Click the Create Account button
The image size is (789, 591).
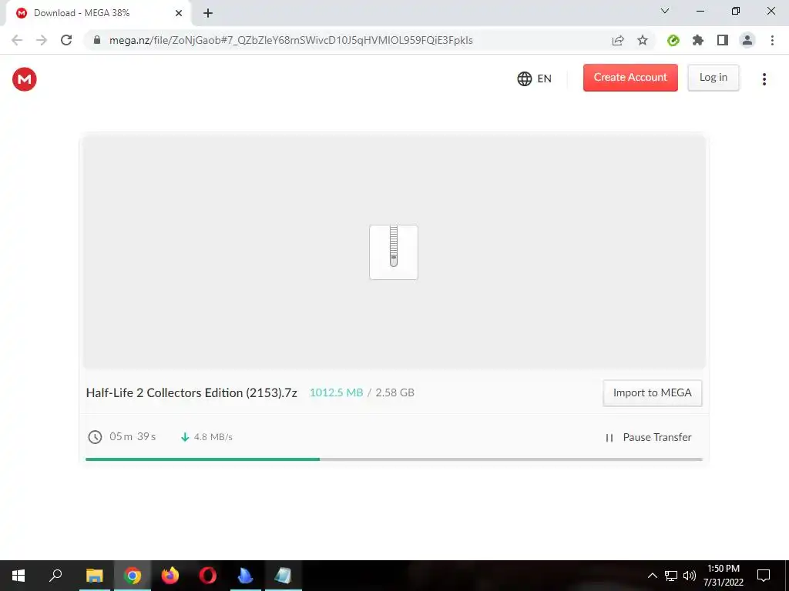click(630, 78)
